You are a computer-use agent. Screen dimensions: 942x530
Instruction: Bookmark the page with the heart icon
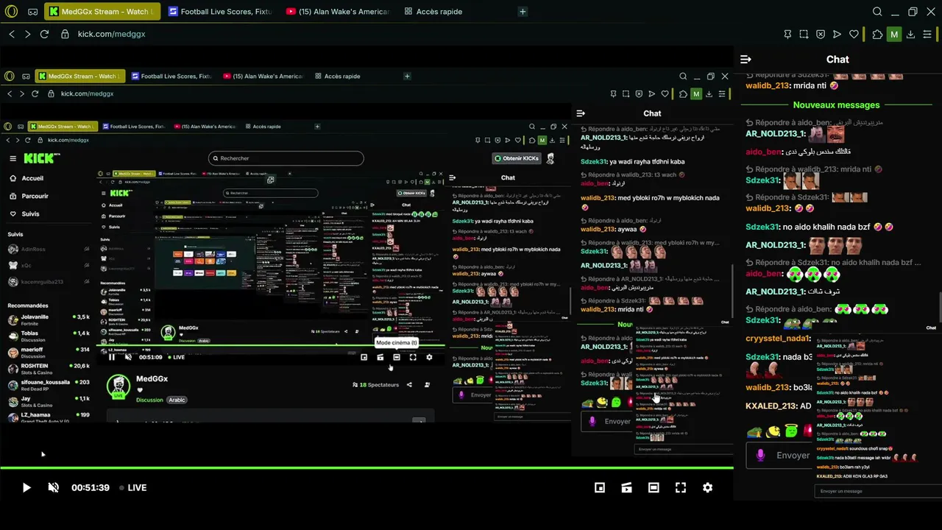pos(854,34)
